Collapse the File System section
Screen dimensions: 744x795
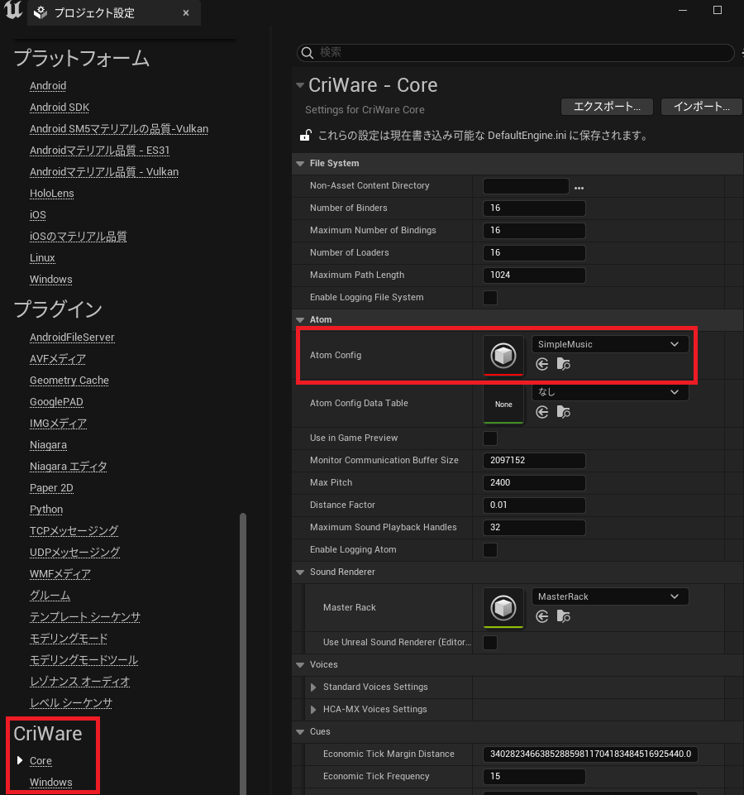[x=300, y=164]
